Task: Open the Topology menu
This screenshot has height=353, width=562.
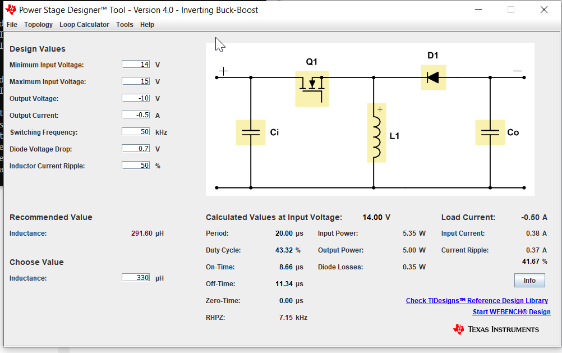Action: coord(38,24)
